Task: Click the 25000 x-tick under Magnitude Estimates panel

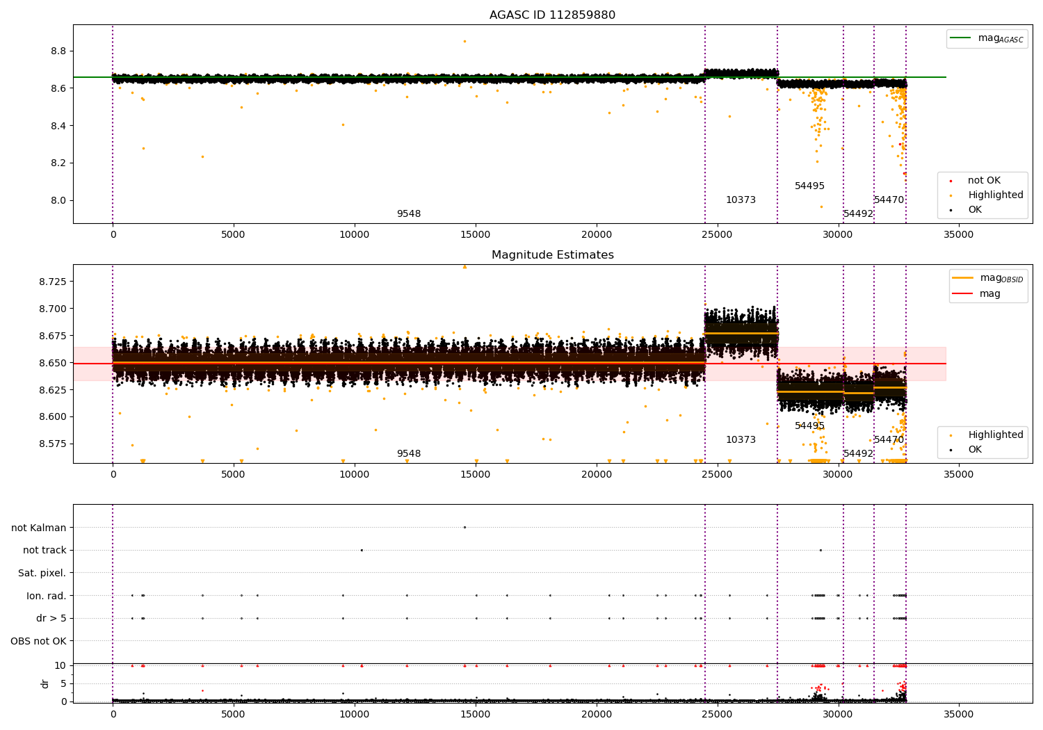Action: click(717, 475)
